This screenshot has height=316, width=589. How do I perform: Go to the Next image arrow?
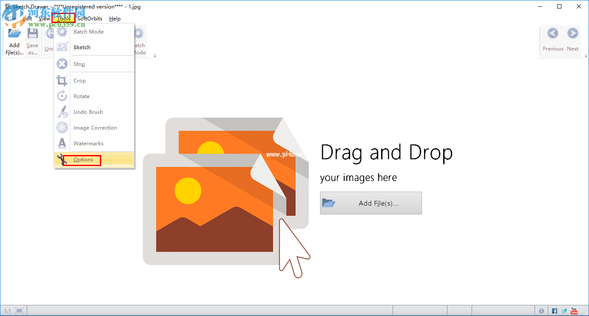coord(572,34)
